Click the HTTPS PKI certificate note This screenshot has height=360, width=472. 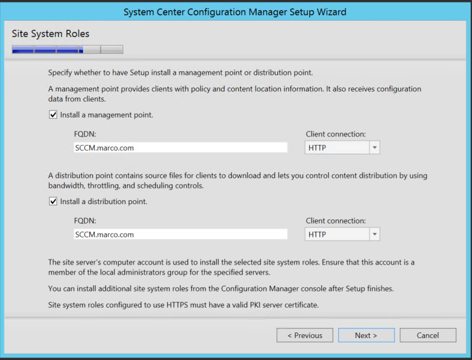184,305
